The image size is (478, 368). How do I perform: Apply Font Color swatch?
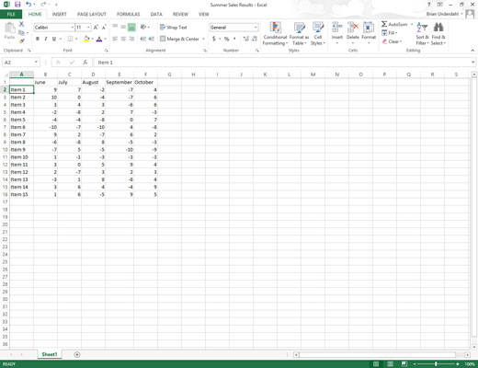[x=99, y=39]
